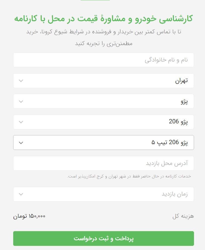This screenshot has width=205, height=250.
Task: Click the آدرس محل بازدید address field
Action: [103, 163]
